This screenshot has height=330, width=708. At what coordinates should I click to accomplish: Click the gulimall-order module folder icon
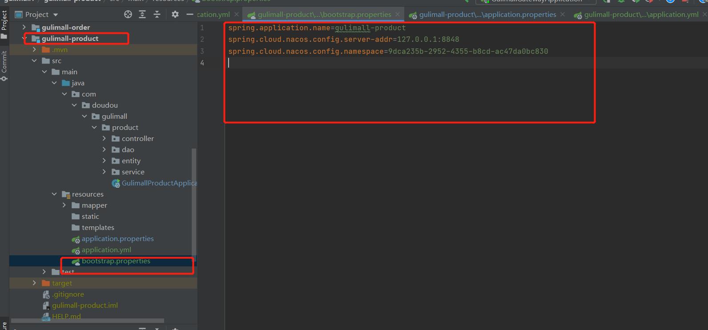(36, 28)
